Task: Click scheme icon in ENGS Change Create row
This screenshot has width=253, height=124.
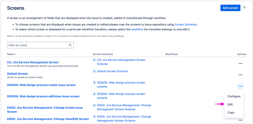Action: (x=94, y=105)
